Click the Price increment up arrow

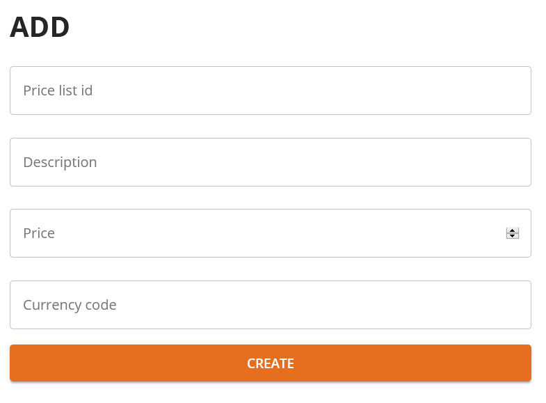[x=513, y=230]
